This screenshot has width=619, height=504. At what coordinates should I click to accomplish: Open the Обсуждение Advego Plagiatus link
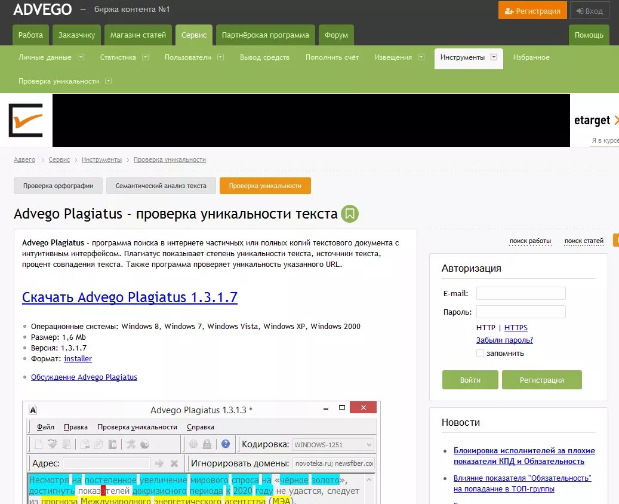[84, 377]
